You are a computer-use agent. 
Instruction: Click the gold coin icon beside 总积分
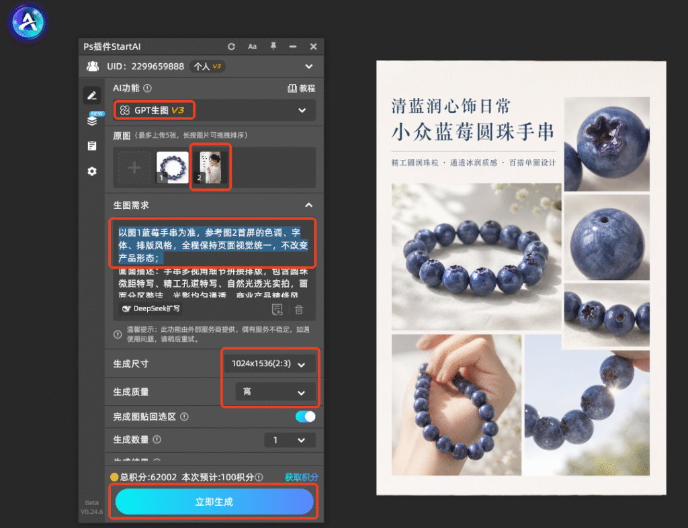pyautogui.click(x=114, y=477)
